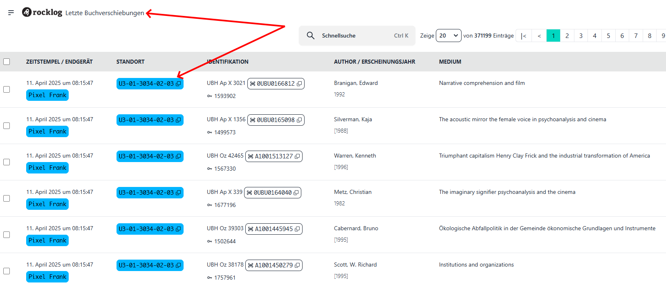Open the hamburger navigation menu

click(11, 13)
